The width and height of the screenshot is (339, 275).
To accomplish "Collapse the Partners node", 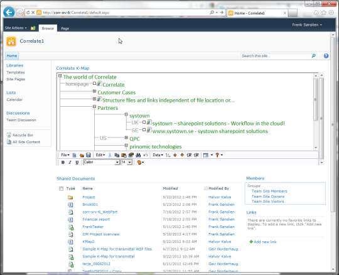I will (x=94, y=107).
